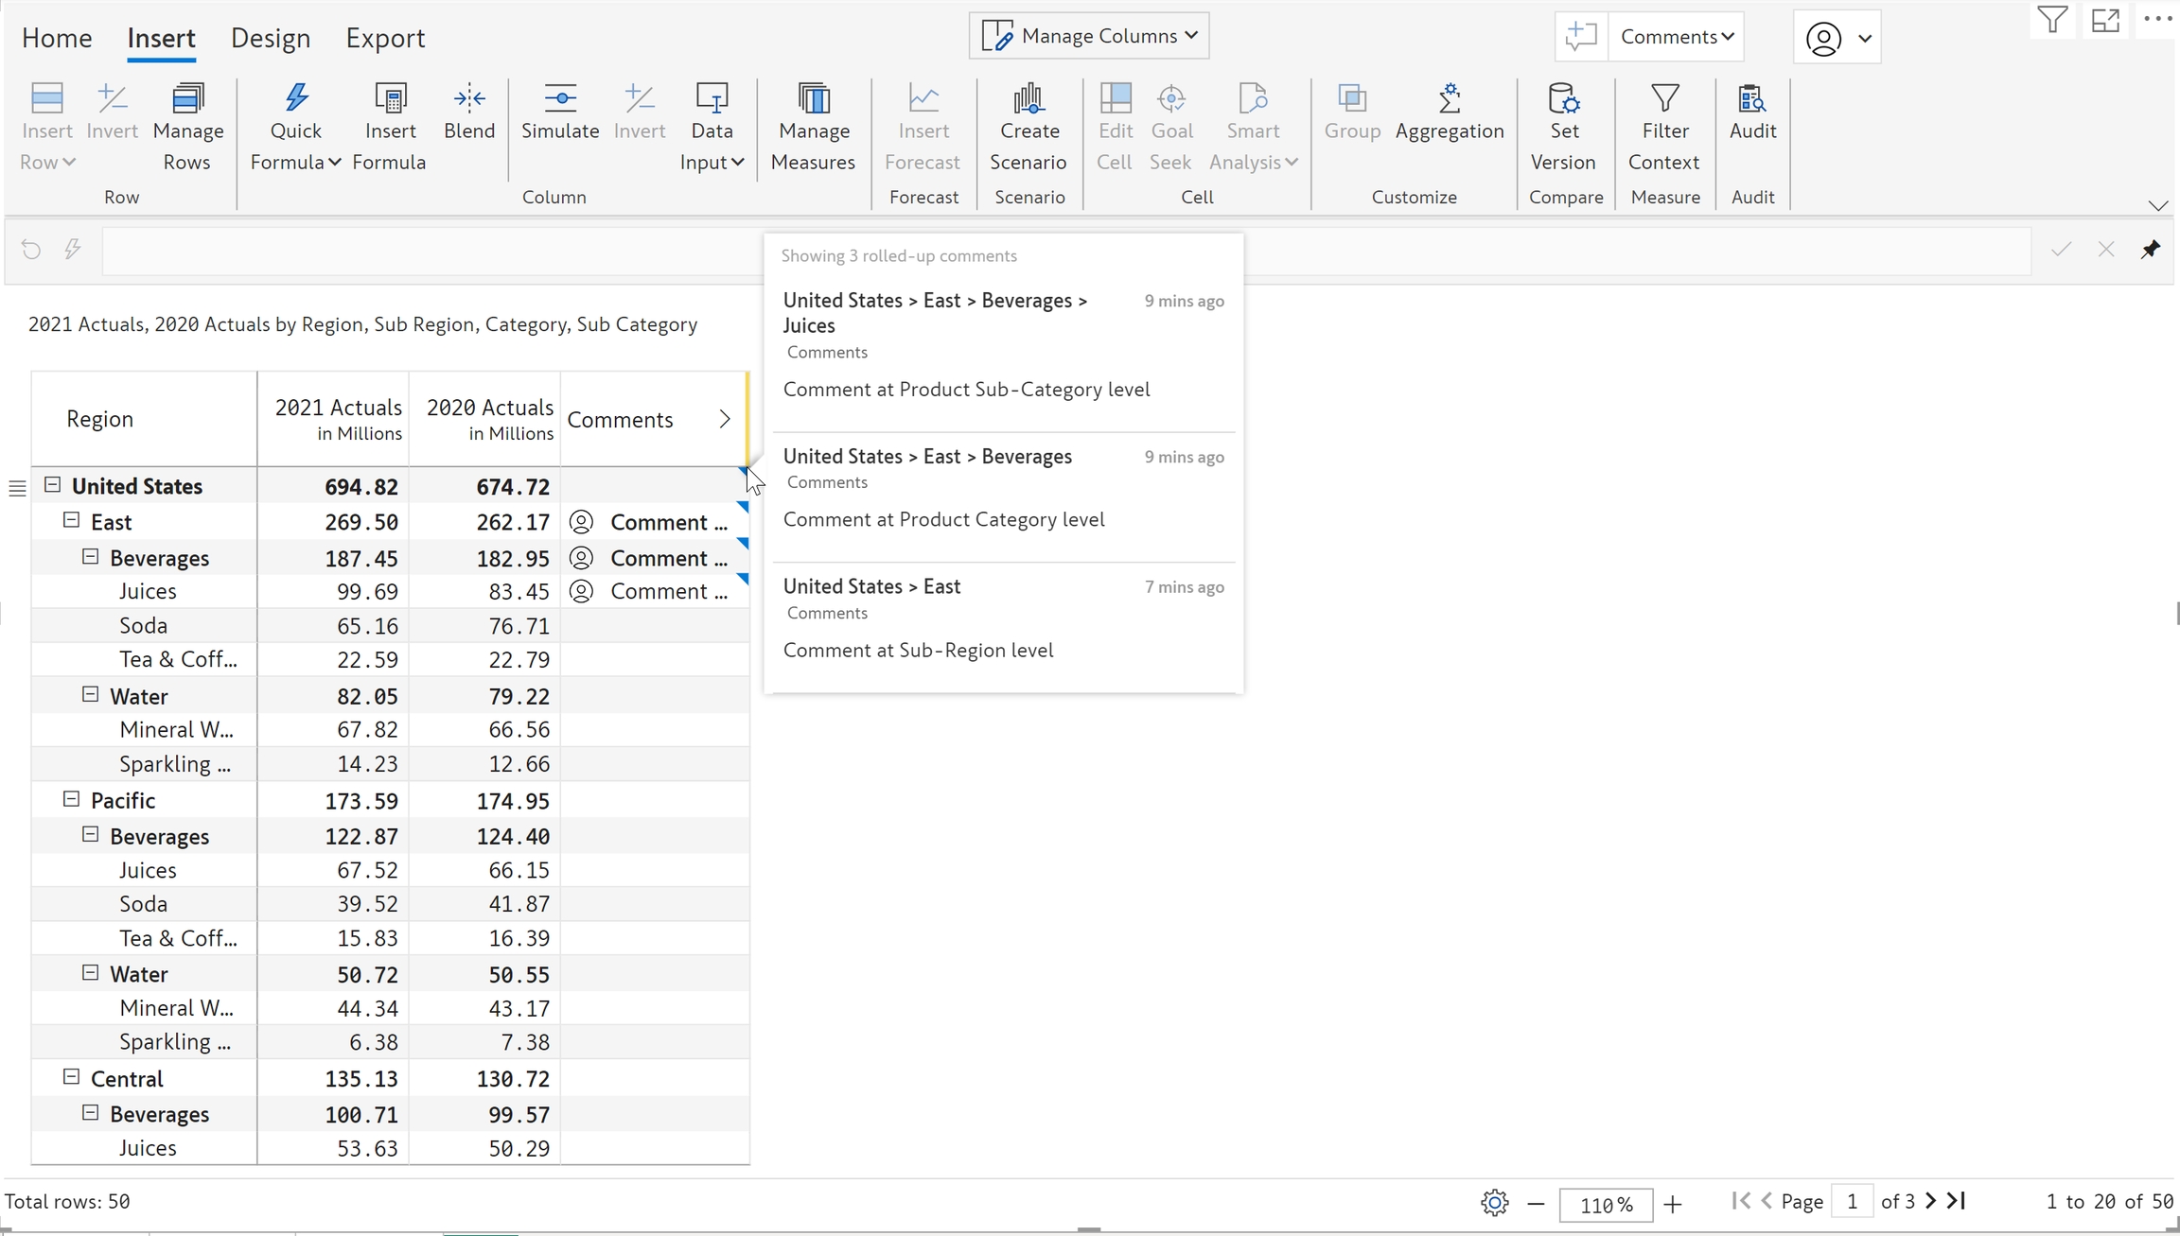The height and width of the screenshot is (1236, 2180).
Task: Open the Insert Formula tool
Action: pos(390,99)
